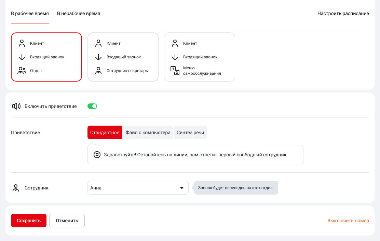This screenshot has width=380, height=241.
Task: Click the employee icon next to Сотрудник label
Action: 16,188
